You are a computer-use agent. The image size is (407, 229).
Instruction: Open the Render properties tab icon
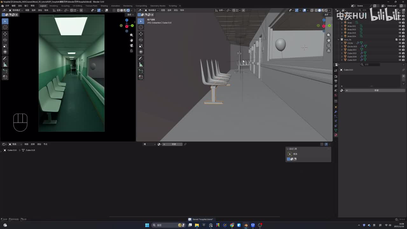(336, 77)
